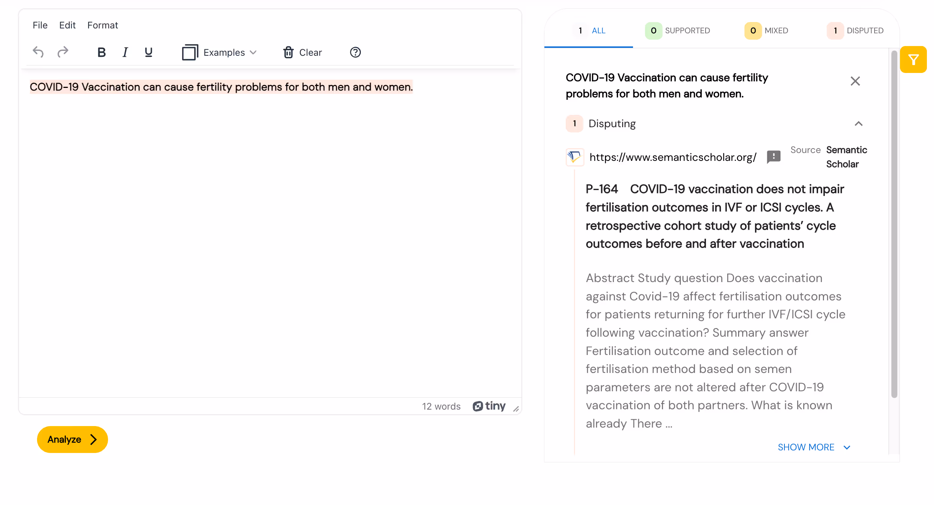This screenshot has width=934, height=505.
Task: Switch to the ALL tab
Action: pos(589,31)
